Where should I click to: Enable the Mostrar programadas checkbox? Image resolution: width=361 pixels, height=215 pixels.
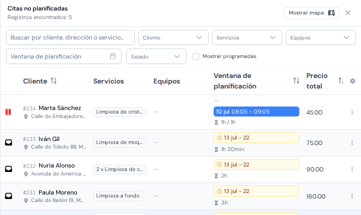[x=196, y=56]
